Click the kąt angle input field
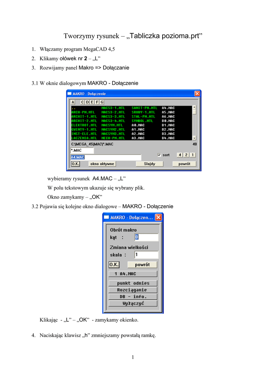 click(146, 237)
